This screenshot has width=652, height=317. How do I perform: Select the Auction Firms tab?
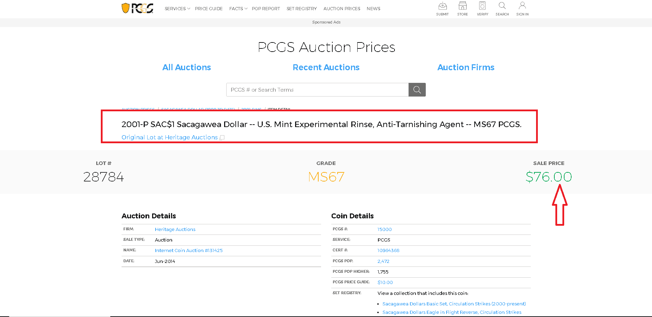465,67
